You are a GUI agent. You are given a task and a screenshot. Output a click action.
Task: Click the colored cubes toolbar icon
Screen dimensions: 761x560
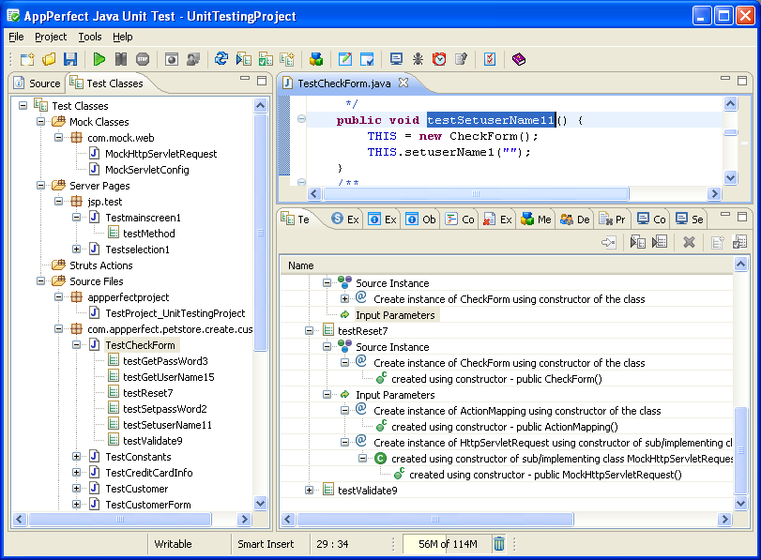316,60
